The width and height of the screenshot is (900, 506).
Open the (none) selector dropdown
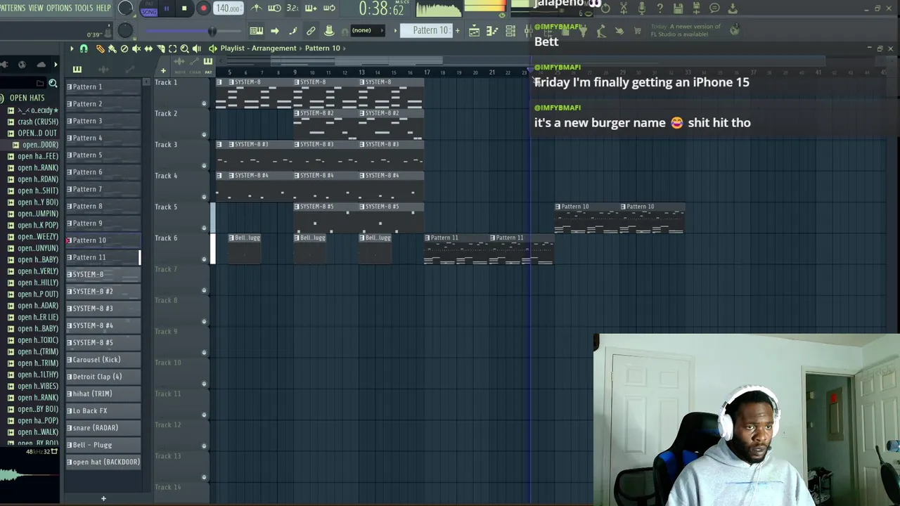click(x=368, y=30)
